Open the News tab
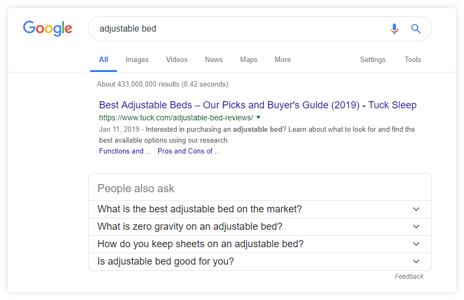Viewport: 464px width, 300px height. pos(214,60)
